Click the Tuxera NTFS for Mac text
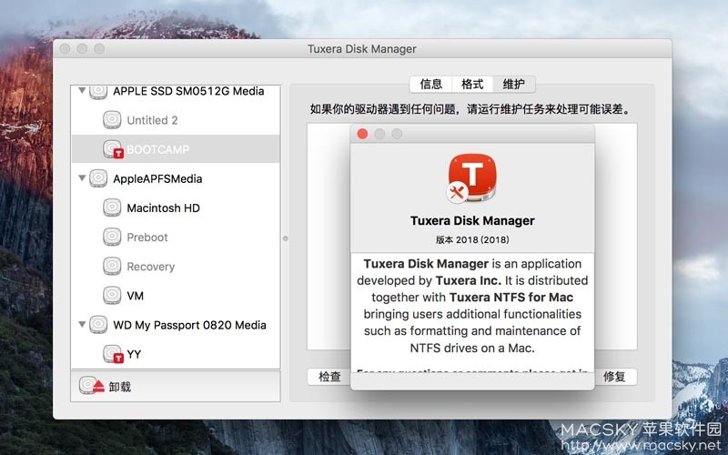The image size is (728, 455). [511, 298]
